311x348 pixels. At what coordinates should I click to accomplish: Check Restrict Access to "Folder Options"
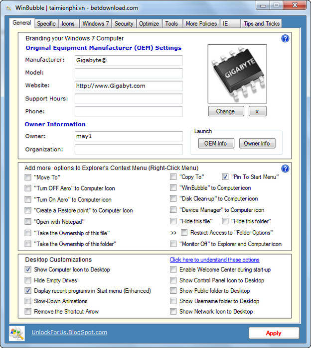(x=184, y=233)
